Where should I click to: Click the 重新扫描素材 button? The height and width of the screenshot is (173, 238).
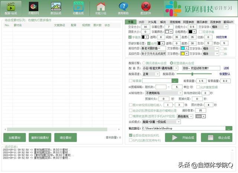tap(40, 137)
